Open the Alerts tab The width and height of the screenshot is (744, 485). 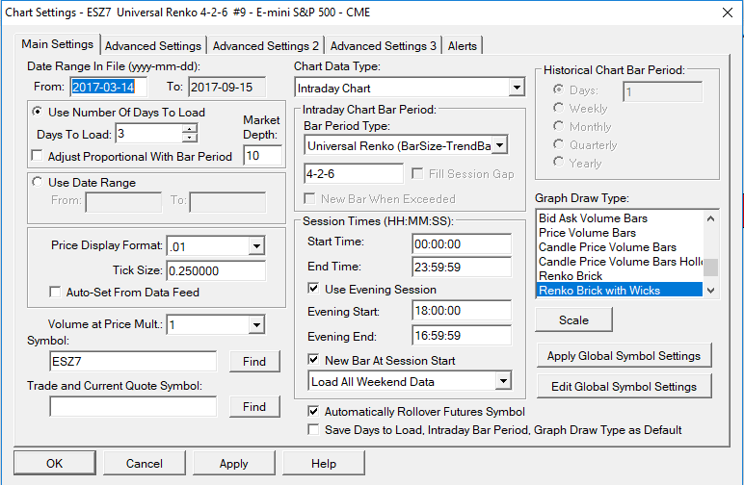(463, 46)
